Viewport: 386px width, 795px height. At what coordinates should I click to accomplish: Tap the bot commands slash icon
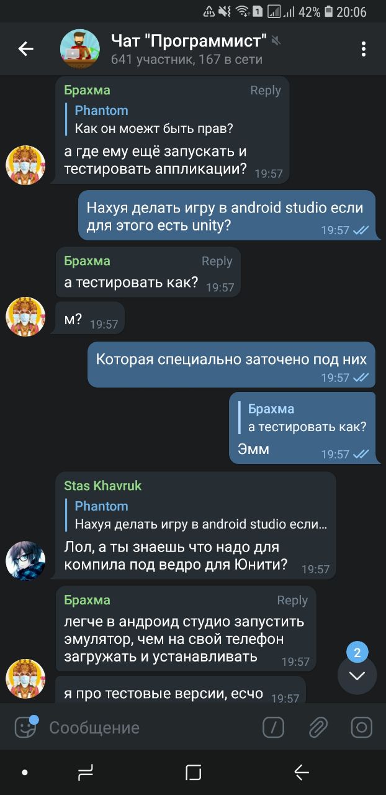click(x=274, y=727)
